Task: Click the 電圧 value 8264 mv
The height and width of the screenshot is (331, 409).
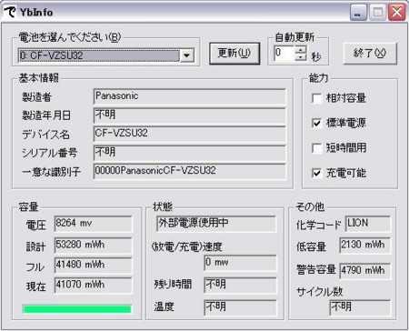Action: coord(94,224)
